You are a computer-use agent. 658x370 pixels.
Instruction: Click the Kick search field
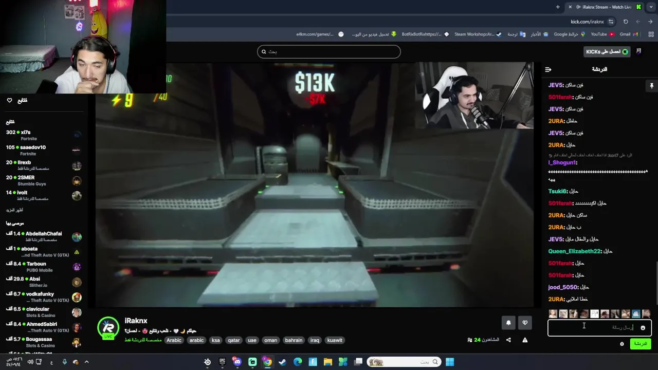[x=329, y=51]
